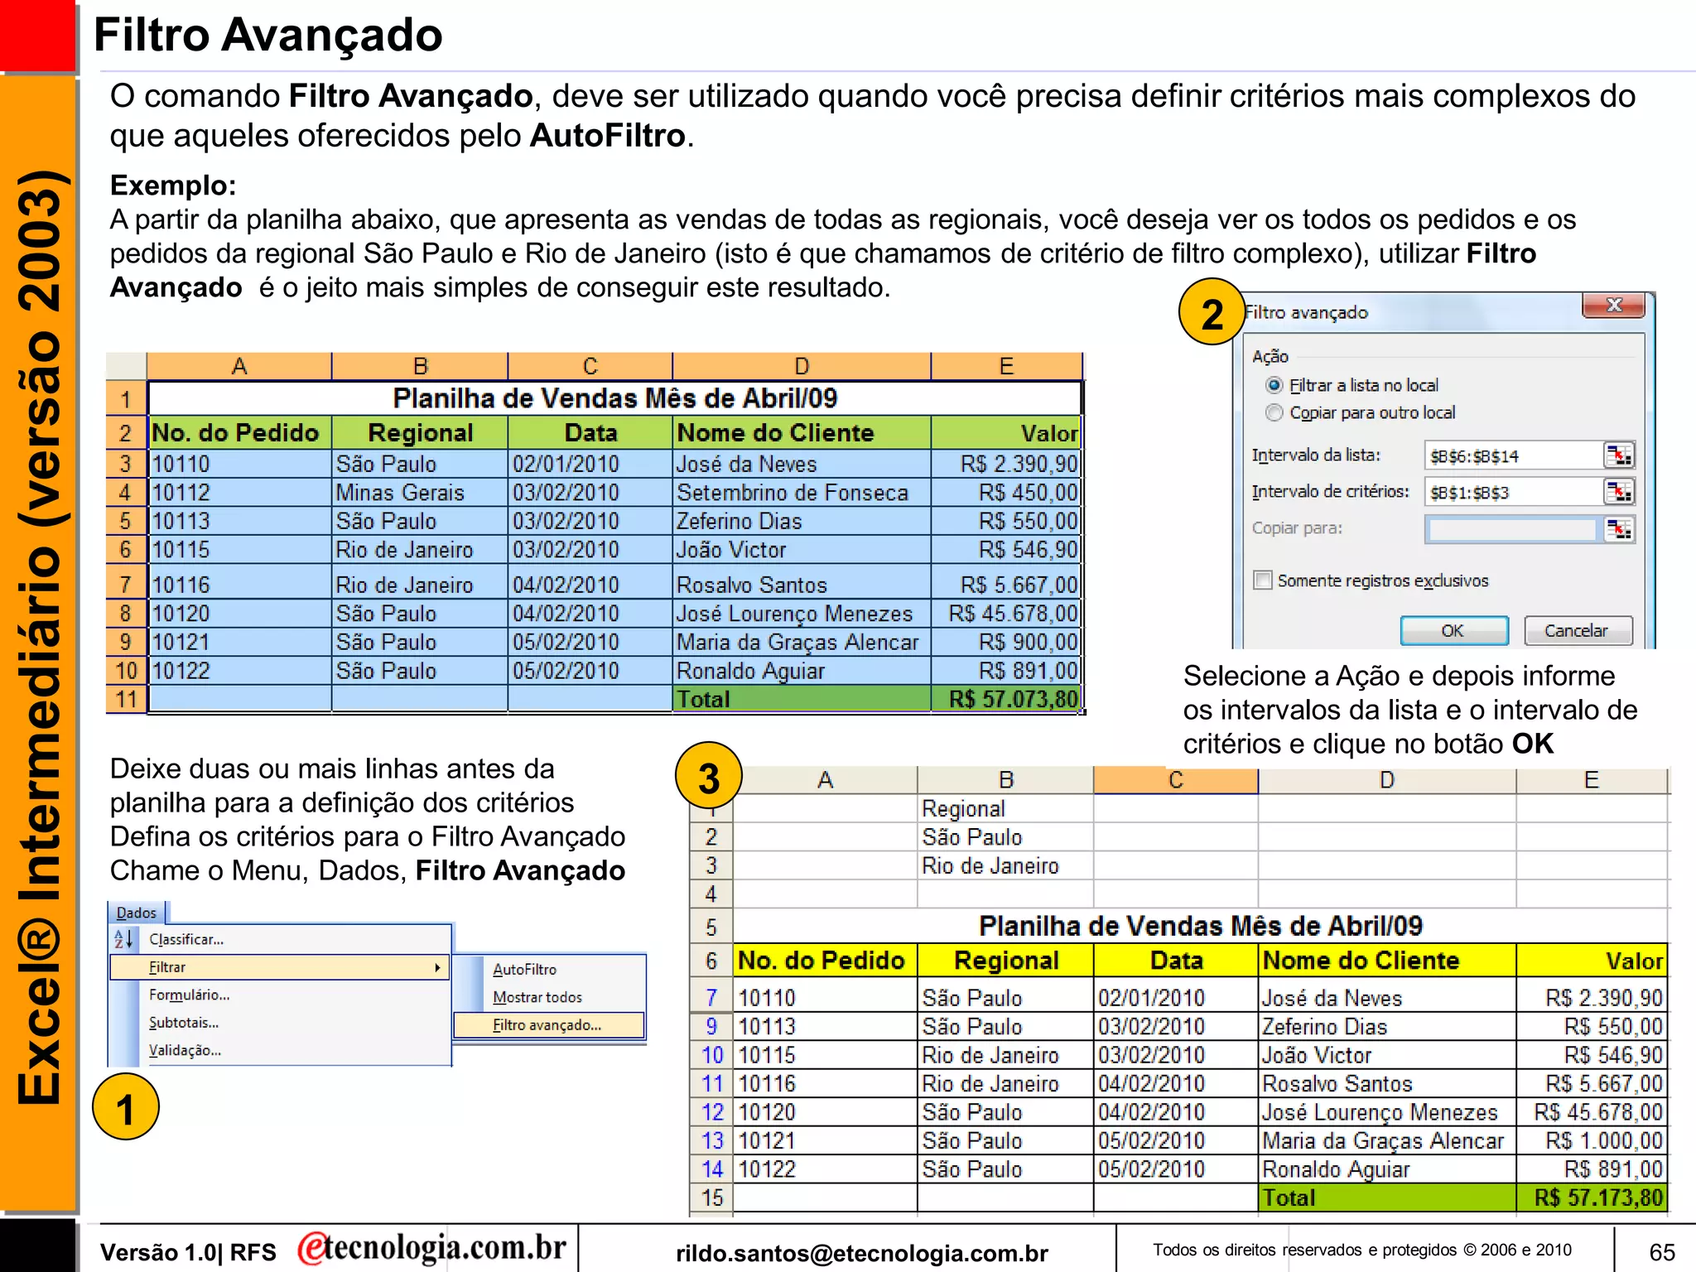The height and width of the screenshot is (1272, 1696).
Task: Click 'Nome do Cliente' header in green table
Action: (x=802, y=432)
